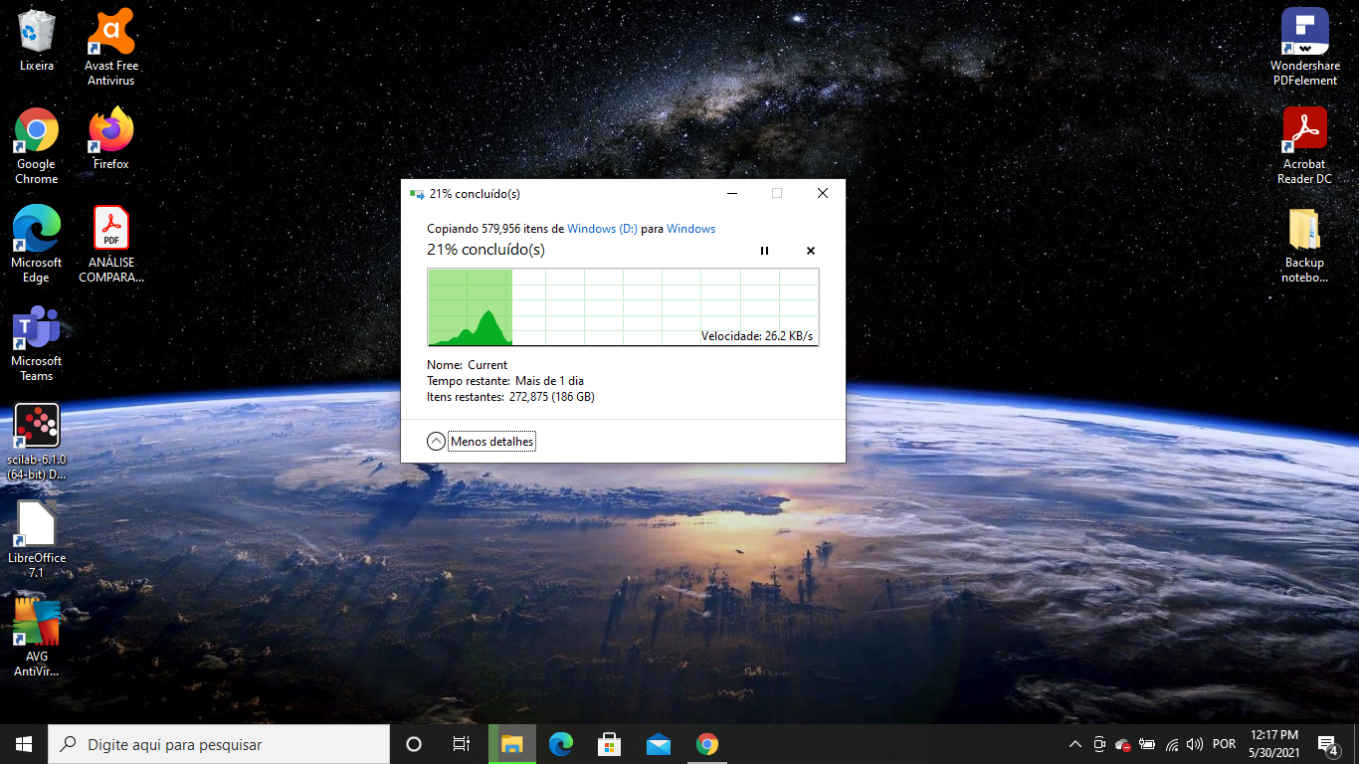Click the Nome: Current text

(x=467, y=365)
